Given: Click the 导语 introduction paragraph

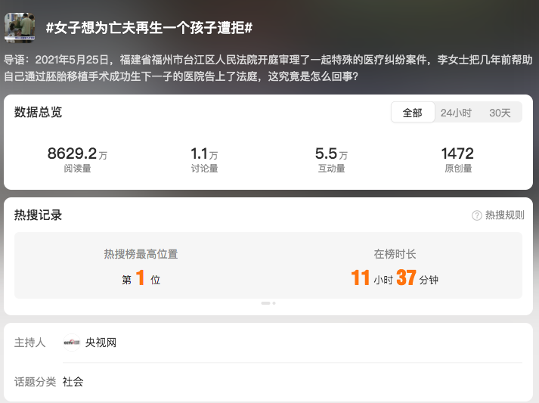Looking at the screenshot, I should point(269,68).
